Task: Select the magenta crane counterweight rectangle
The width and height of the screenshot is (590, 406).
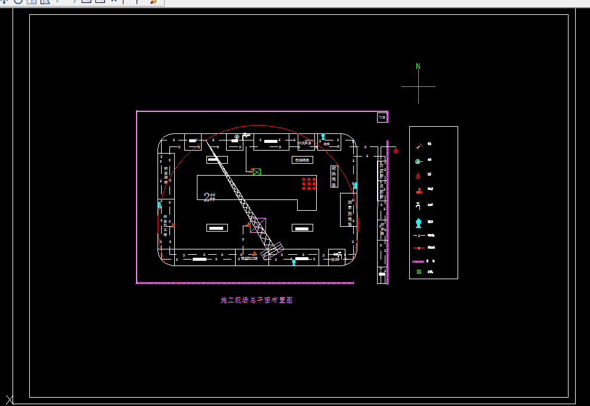Action: [x=272, y=251]
